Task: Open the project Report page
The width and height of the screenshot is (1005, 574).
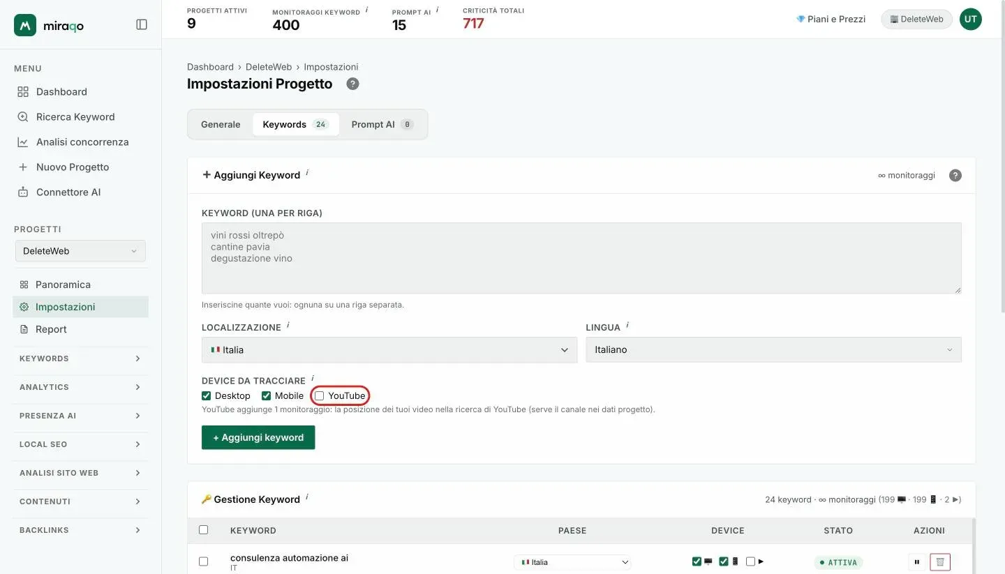Action: click(x=80, y=329)
